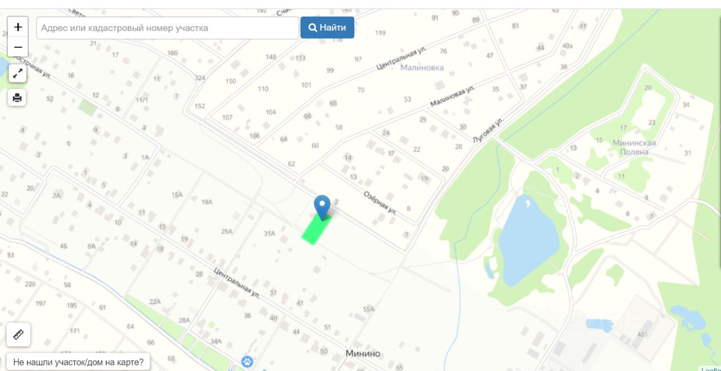
Task: Open the print map icon
Action: 17,97
